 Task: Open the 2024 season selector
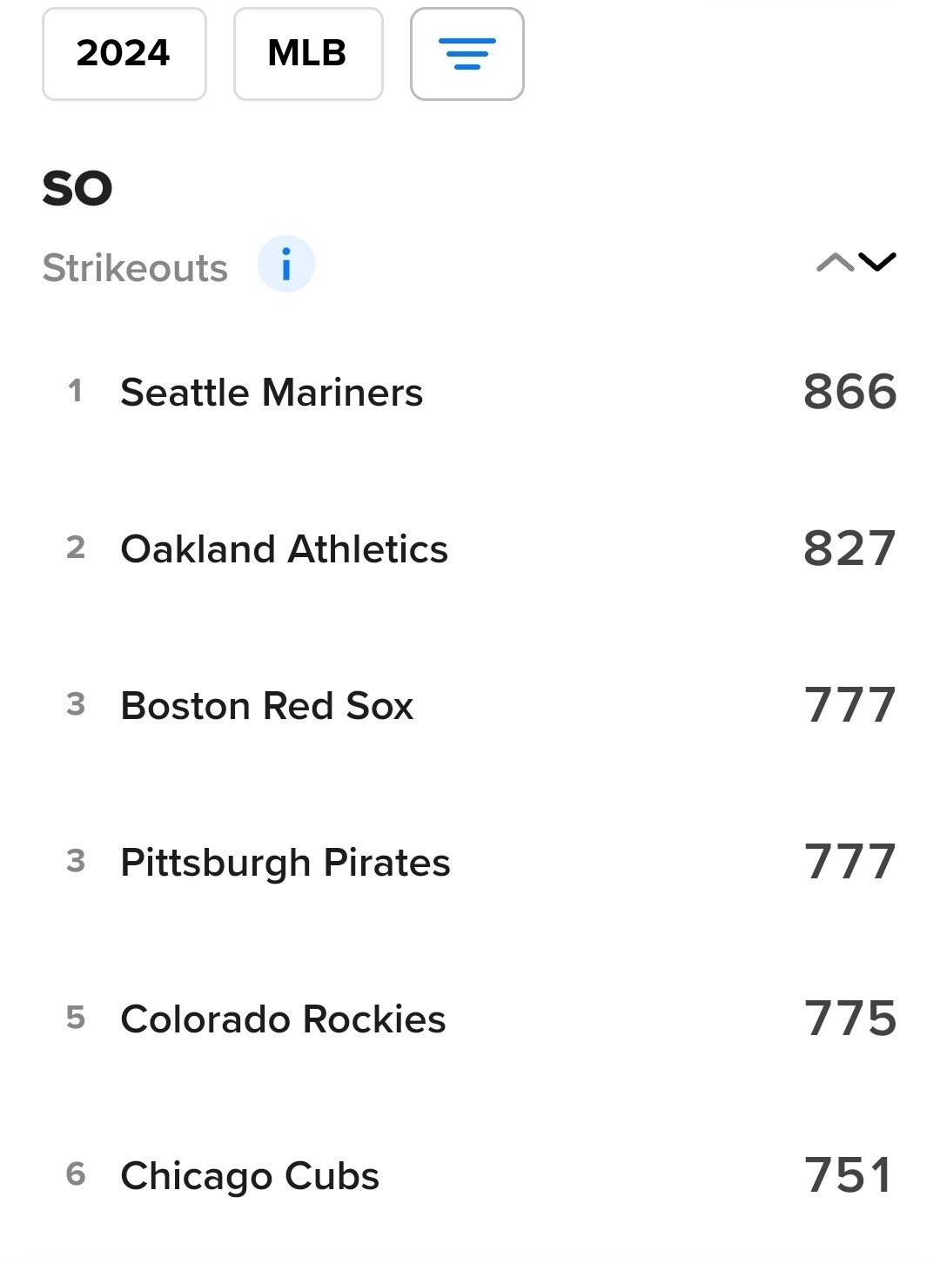coord(124,54)
